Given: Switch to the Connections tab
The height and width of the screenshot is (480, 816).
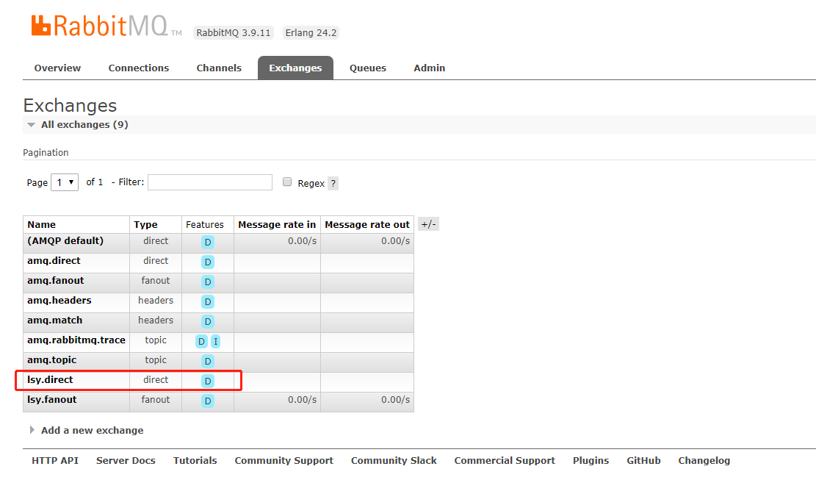Looking at the screenshot, I should (x=138, y=68).
